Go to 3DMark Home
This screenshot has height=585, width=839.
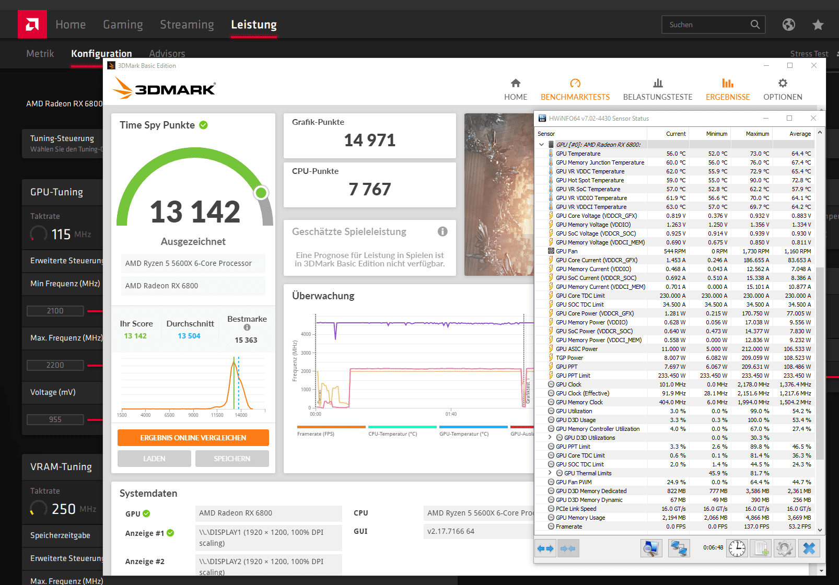tap(516, 89)
